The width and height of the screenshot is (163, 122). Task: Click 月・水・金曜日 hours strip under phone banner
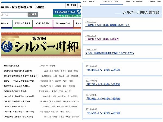click(67, 16)
